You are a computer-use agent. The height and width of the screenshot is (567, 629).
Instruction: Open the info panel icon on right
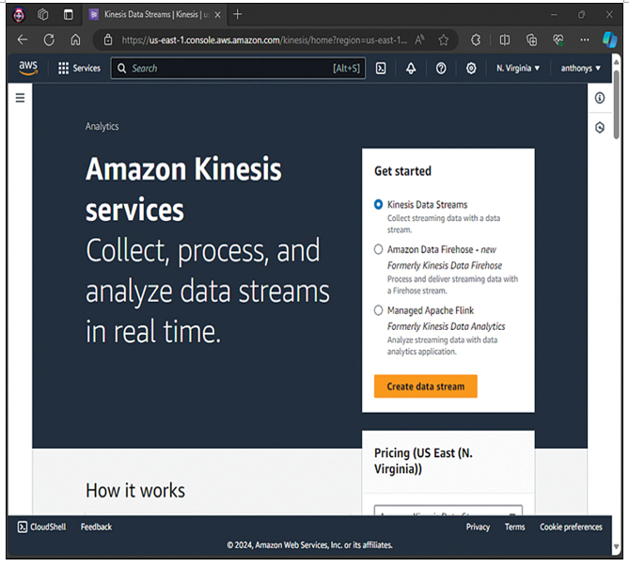599,98
